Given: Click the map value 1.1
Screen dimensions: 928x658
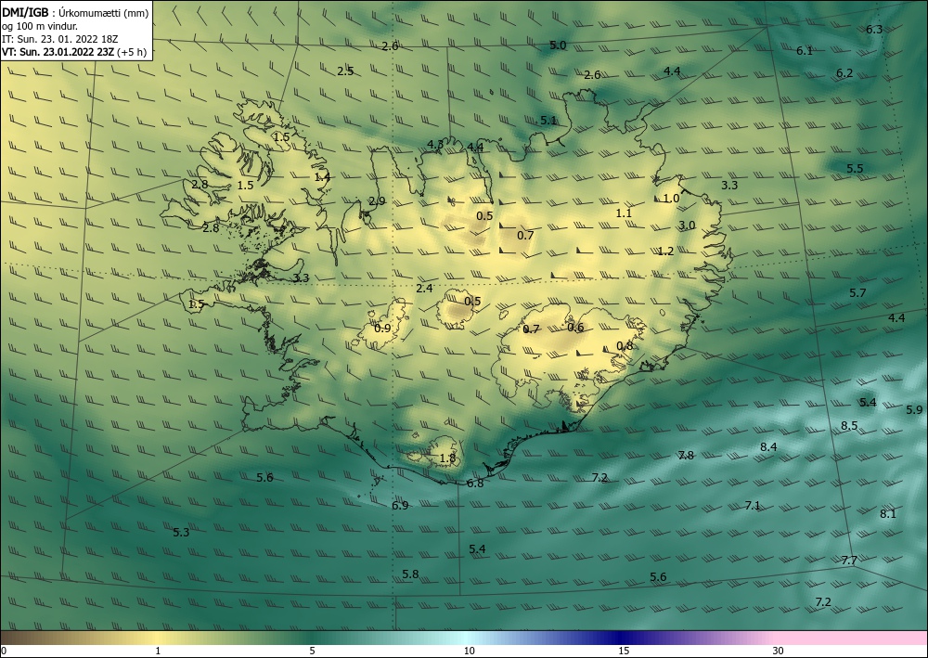Looking at the screenshot, I should [624, 213].
